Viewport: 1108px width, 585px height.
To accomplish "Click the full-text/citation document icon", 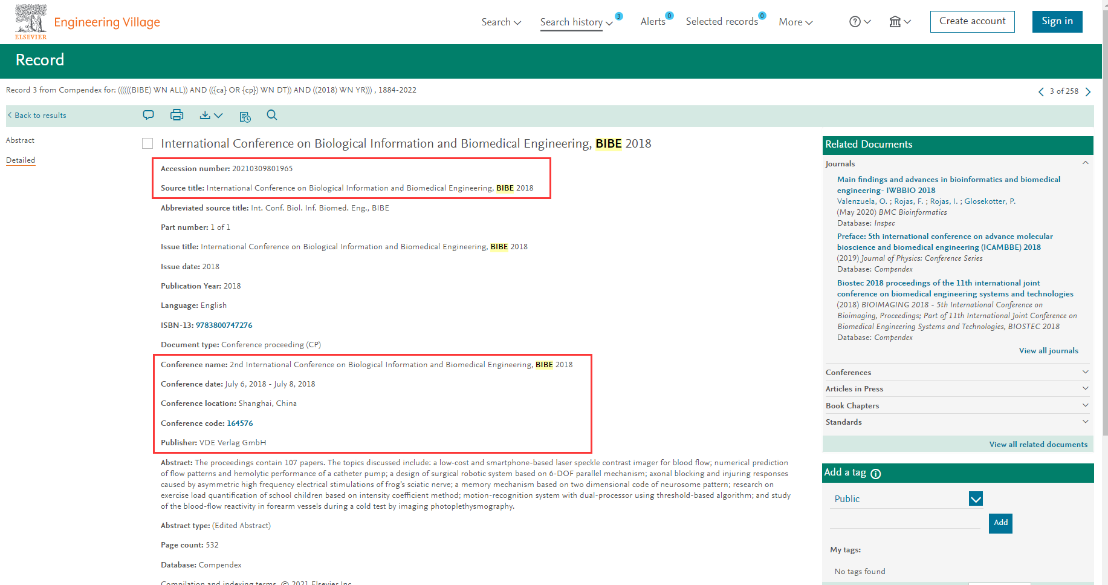I will point(245,116).
